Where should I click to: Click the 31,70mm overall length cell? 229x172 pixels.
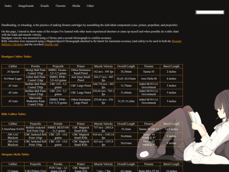point(126,86)
